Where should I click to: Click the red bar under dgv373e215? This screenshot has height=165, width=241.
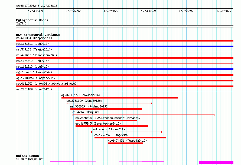pyautogui.click(x=120, y=98)
